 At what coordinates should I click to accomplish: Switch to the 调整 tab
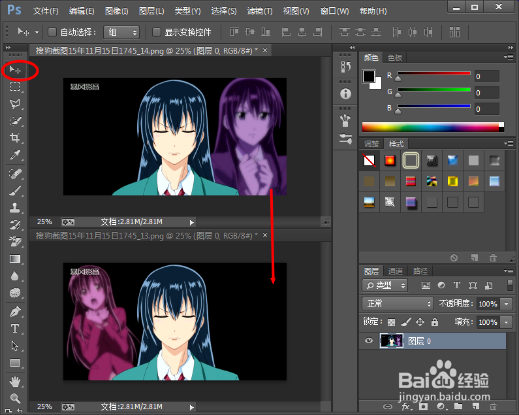[371, 144]
